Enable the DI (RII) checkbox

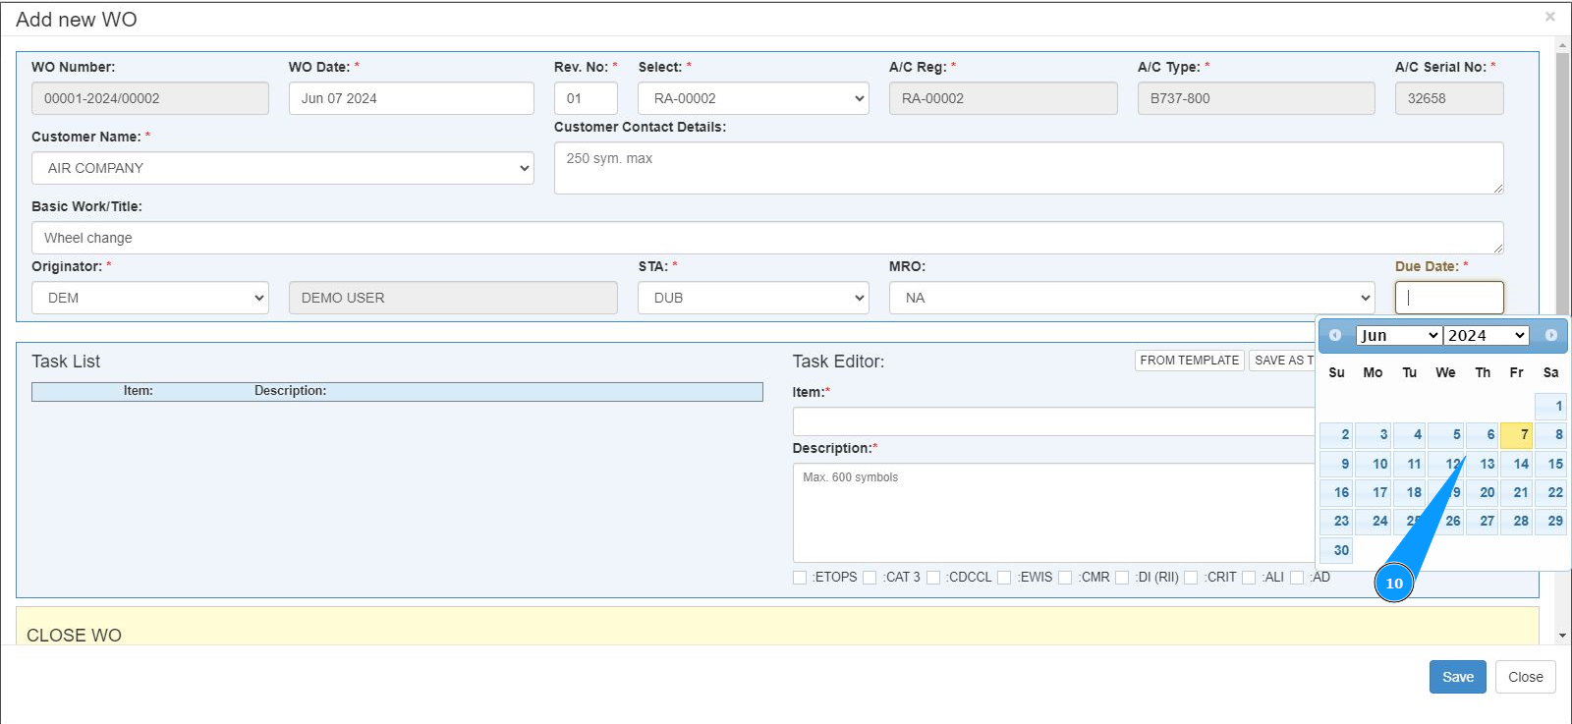[1122, 578]
